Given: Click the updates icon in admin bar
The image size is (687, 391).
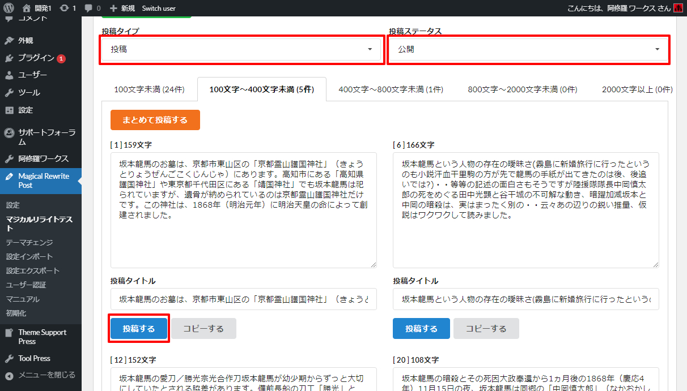Looking at the screenshot, I should (65, 8).
